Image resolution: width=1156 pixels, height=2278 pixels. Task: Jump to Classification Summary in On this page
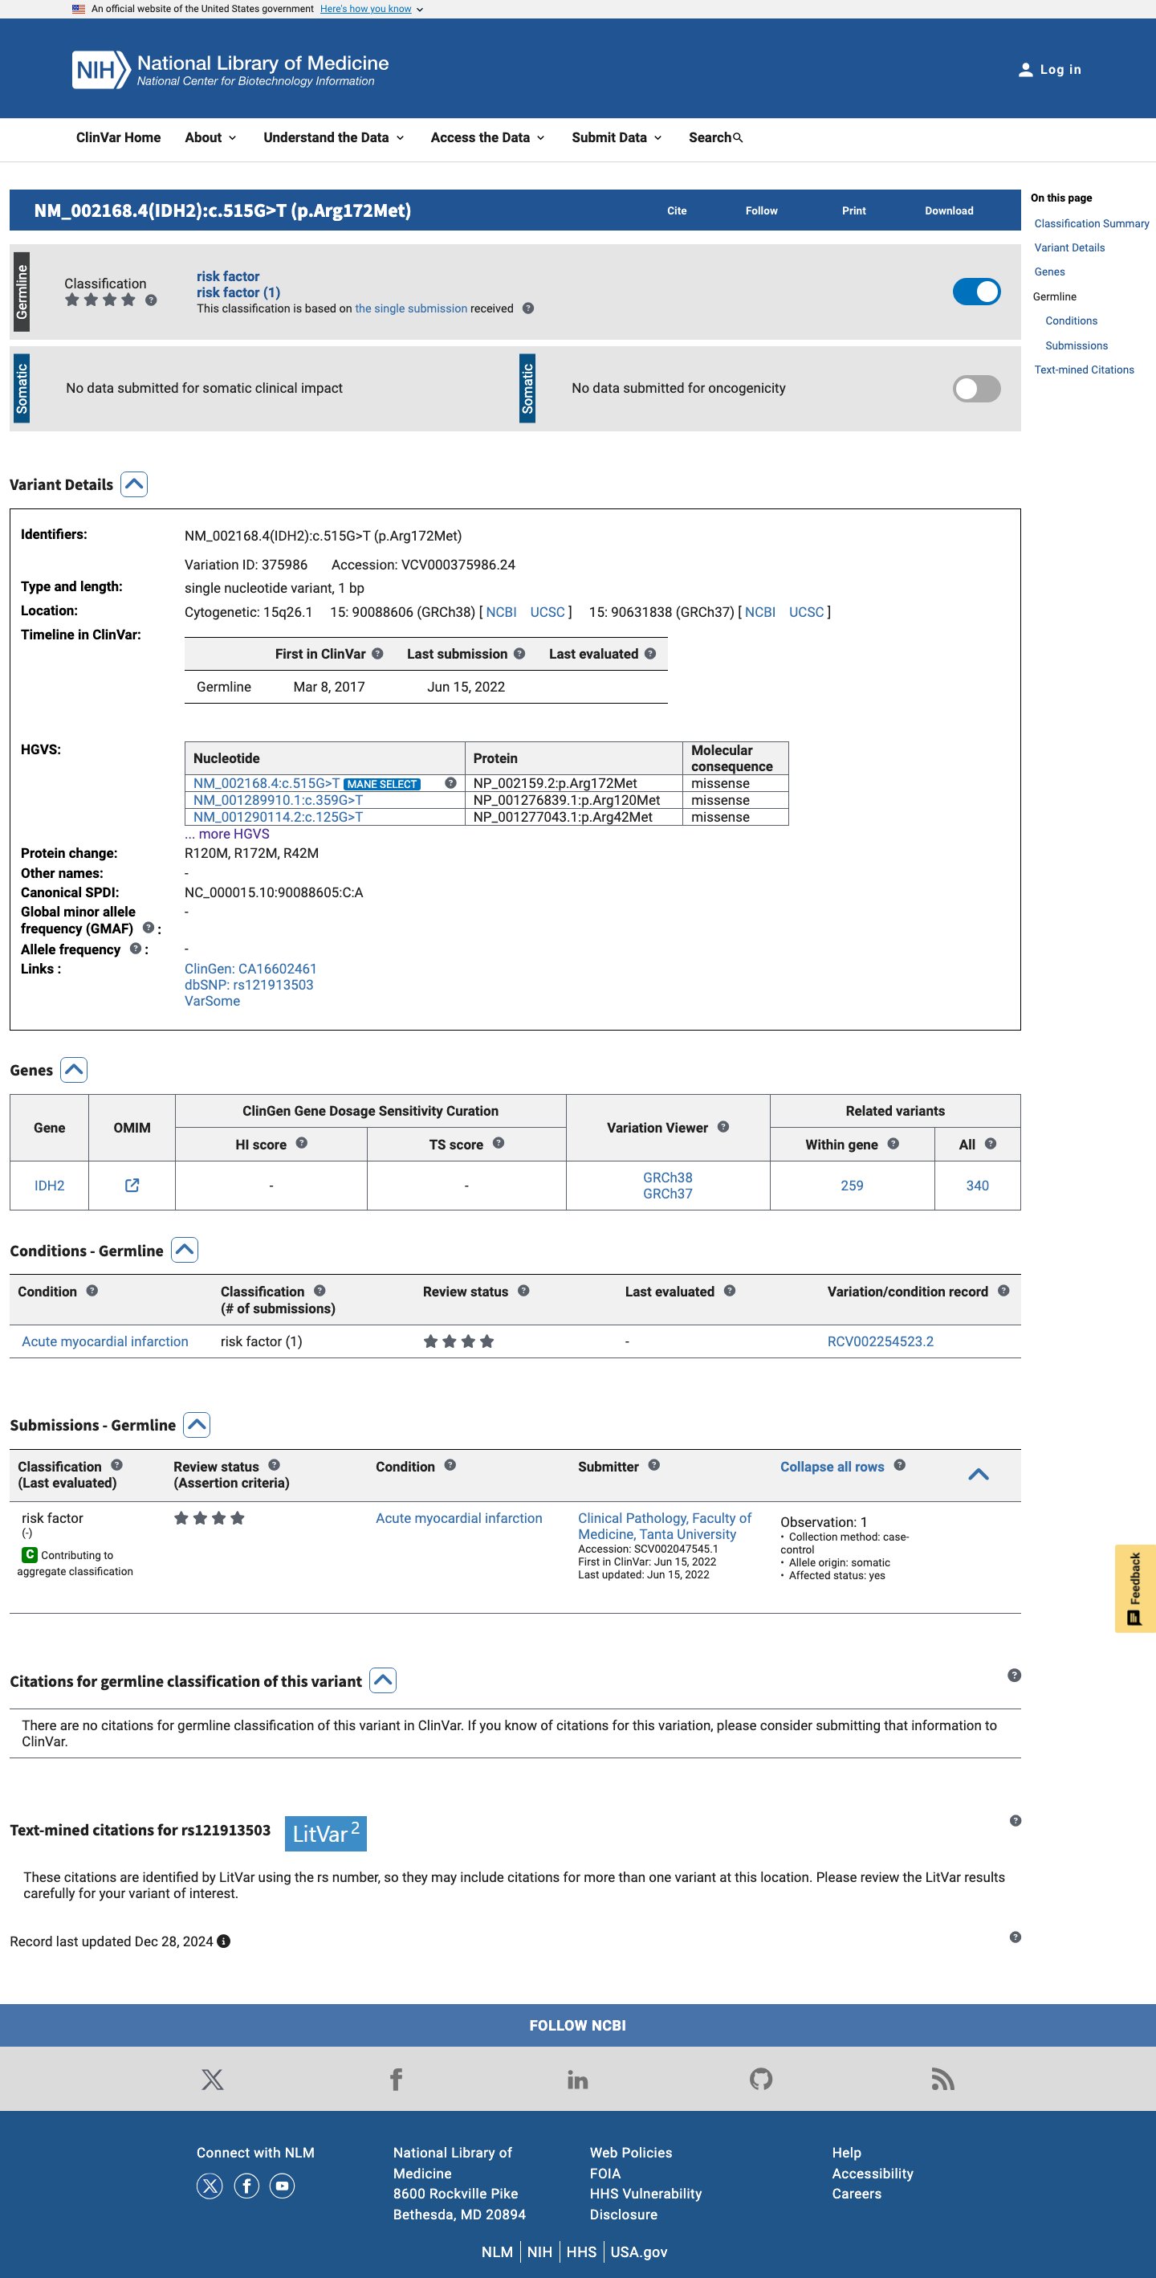(1092, 224)
